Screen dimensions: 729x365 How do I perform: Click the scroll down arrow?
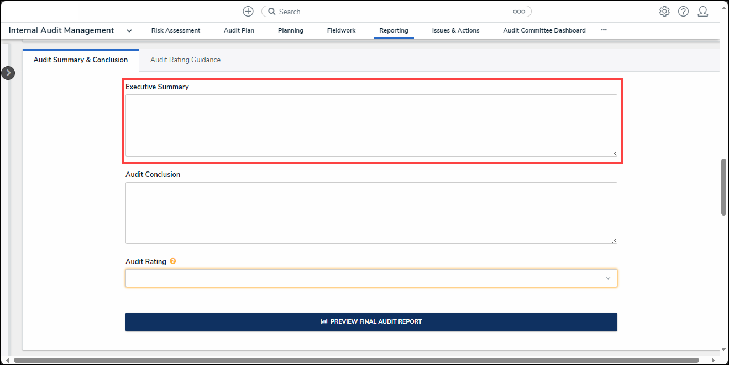pyautogui.click(x=723, y=349)
